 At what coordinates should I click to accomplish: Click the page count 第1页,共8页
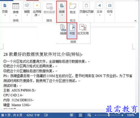pos(12,115)
